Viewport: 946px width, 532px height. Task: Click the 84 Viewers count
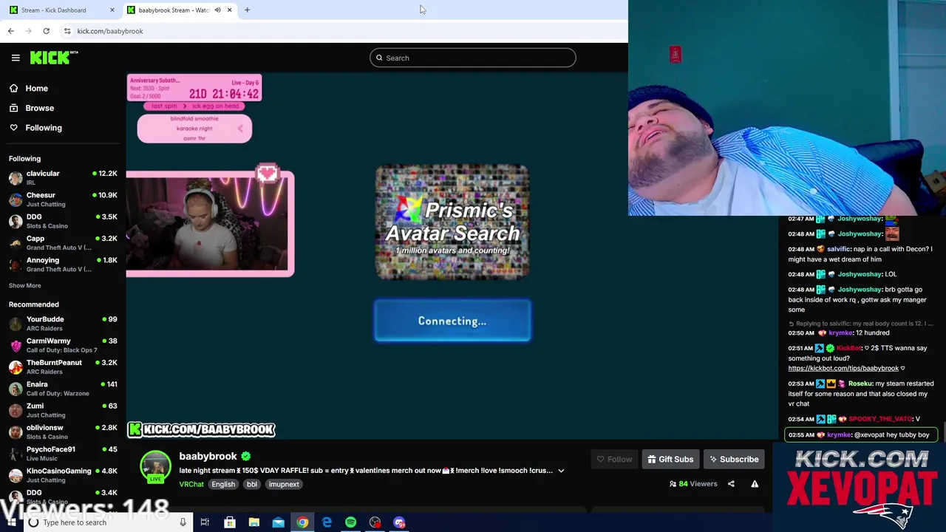click(693, 484)
